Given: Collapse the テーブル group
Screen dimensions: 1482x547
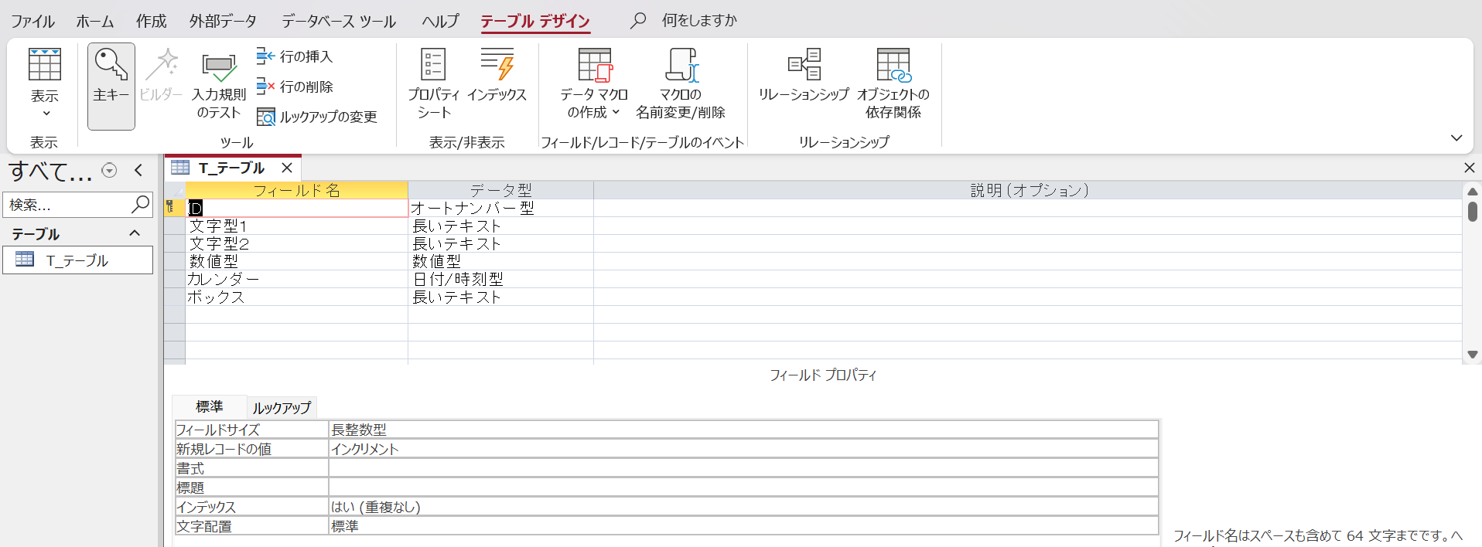Looking at the screenshot, I should coord(135,233).
